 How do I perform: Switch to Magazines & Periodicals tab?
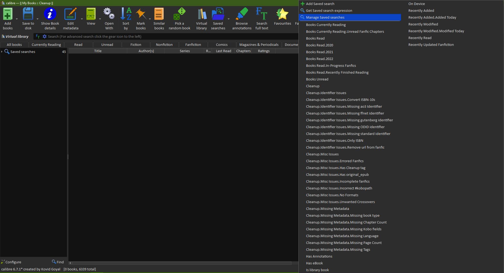[x=259, y=45]
